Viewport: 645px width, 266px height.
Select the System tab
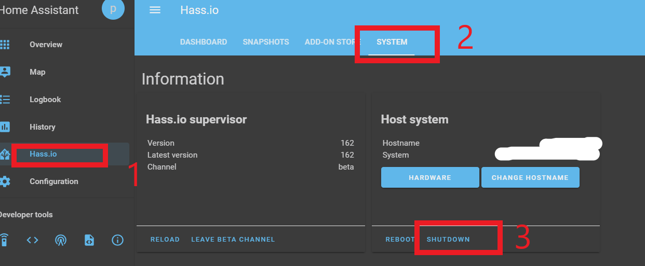(392, 42)
